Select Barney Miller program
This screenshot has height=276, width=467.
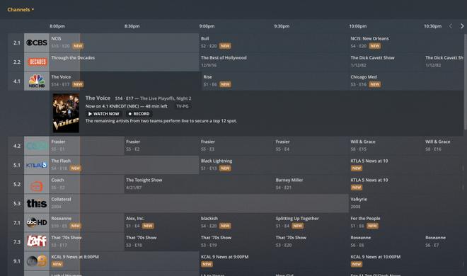pyautogui.click(x=311, y=184)
